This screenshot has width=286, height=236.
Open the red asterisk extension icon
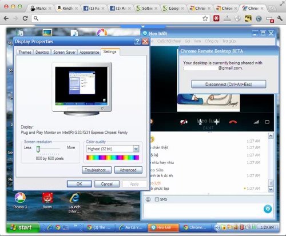[x=216, y=18]
